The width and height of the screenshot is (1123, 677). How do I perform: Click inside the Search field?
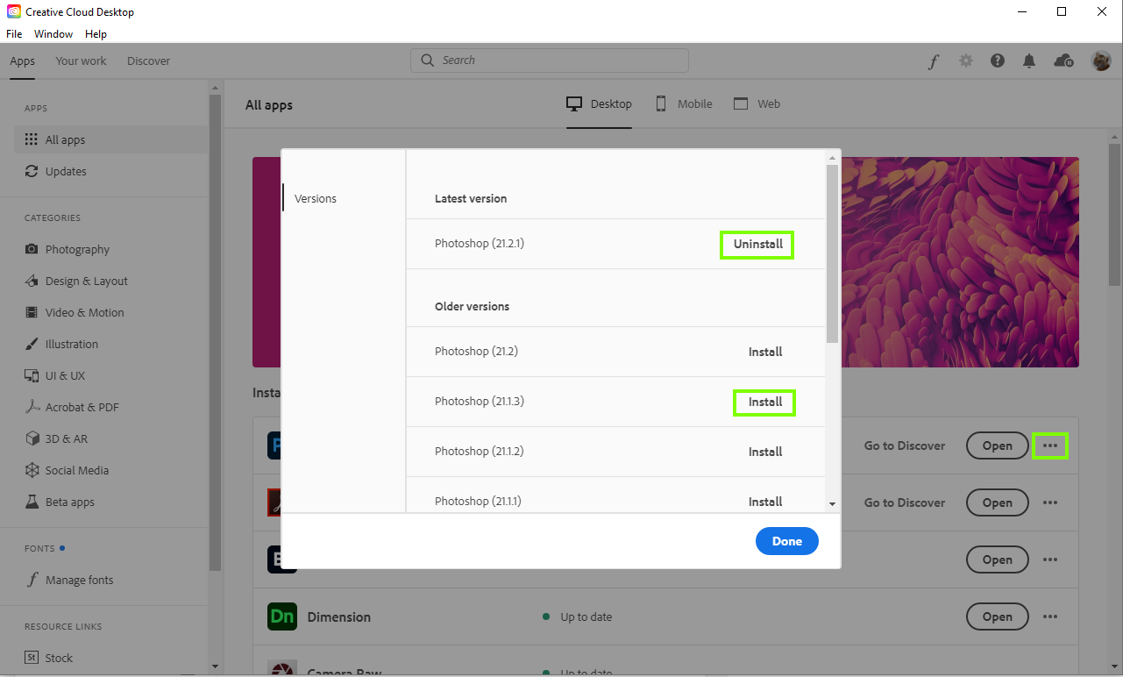pyautogui.click(x=549, y=60)
